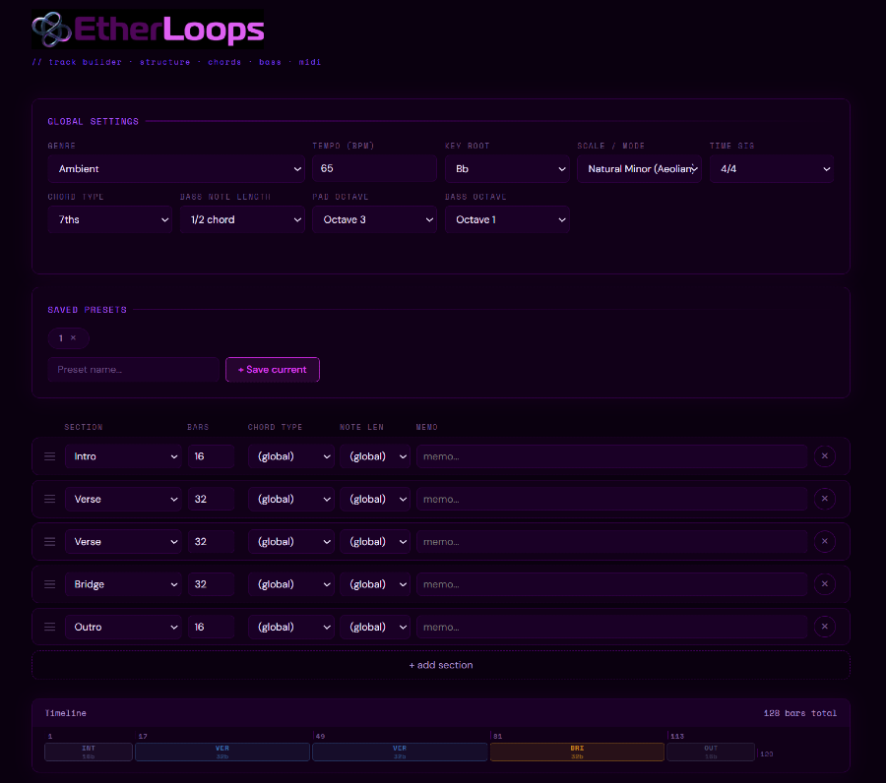Click the 'GLOBAL SETTINGS' heading
Image resolution: width=886 pixels, height=783 pixels.
pos(93,121)
